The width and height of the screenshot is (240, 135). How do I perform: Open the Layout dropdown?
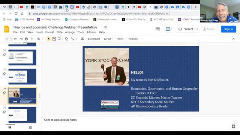[x=108, y=39]
